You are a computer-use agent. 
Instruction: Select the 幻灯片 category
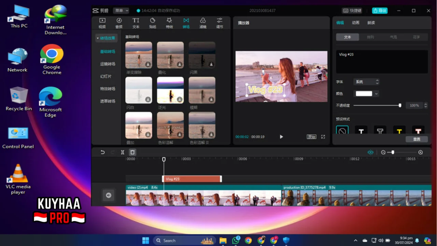pos(106,77)
